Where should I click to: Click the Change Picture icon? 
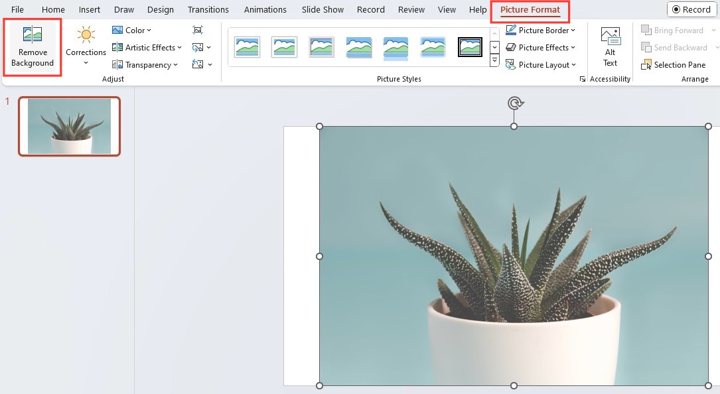click(x=198, y=47)
